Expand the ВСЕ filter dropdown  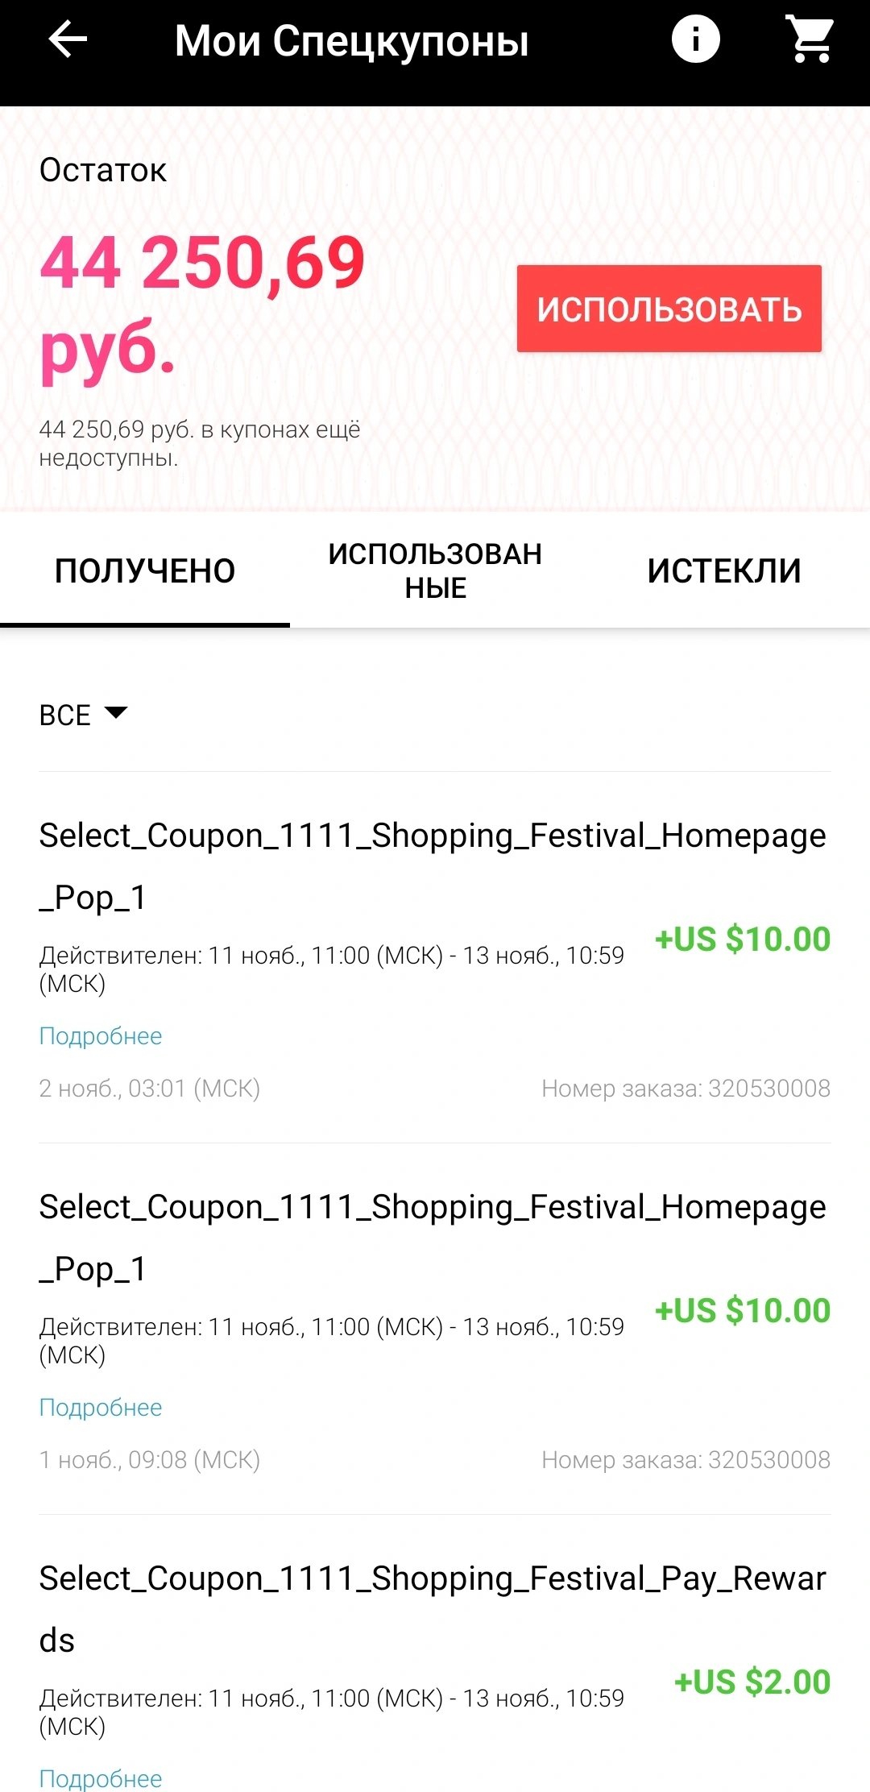pos(84,715)
